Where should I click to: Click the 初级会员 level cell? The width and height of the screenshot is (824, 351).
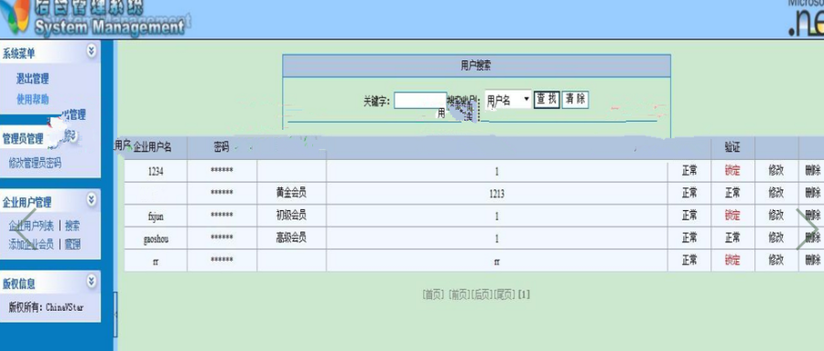tap(291, 215)
